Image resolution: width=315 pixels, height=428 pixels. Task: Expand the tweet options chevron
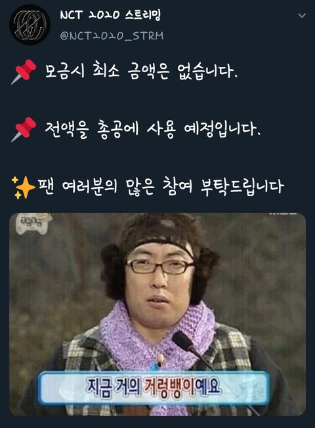[302, 16]
